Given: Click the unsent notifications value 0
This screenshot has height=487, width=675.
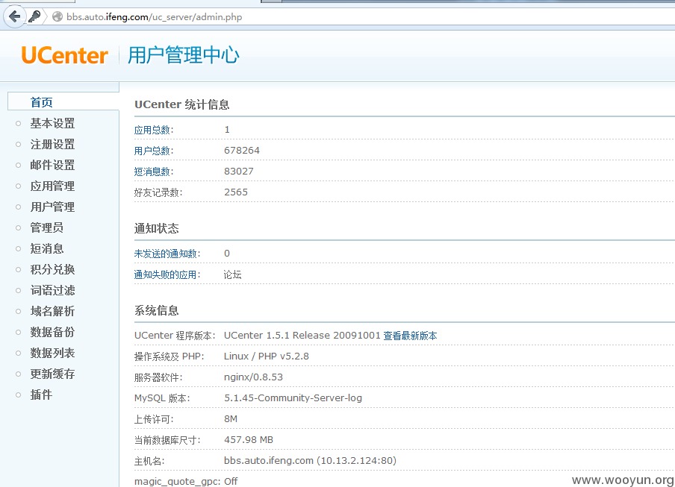Looking at the screenshot, I should click(x=227, y=254).
